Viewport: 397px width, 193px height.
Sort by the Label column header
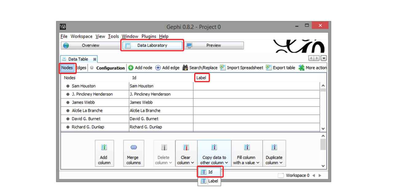256,78
